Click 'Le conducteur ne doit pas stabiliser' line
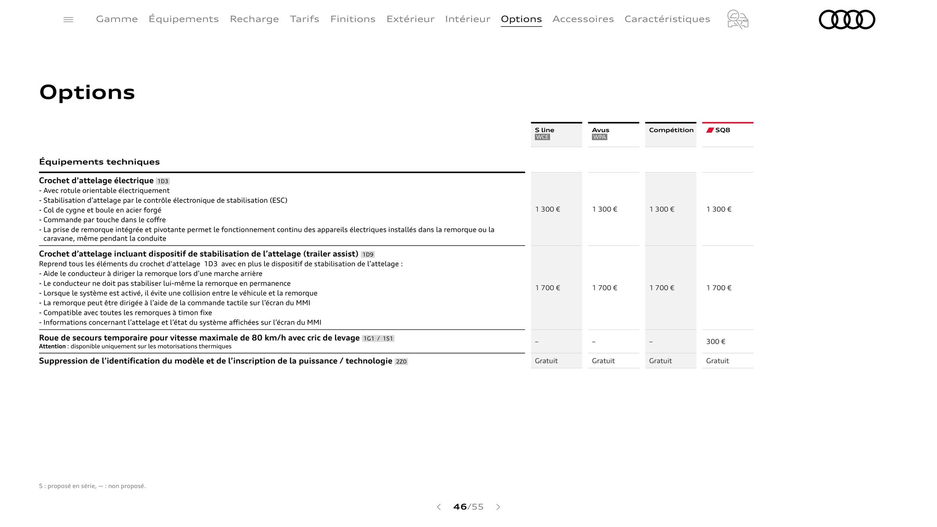Viewport: 937px width, 527px height. click(165, 284)
